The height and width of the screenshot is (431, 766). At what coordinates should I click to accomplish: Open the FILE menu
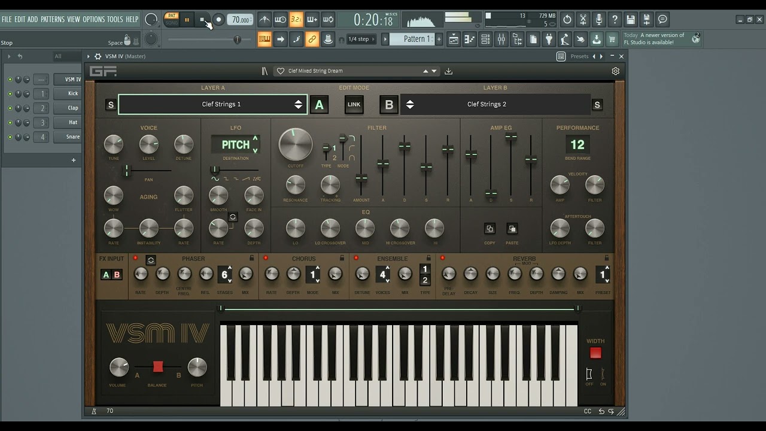(7, 19)
